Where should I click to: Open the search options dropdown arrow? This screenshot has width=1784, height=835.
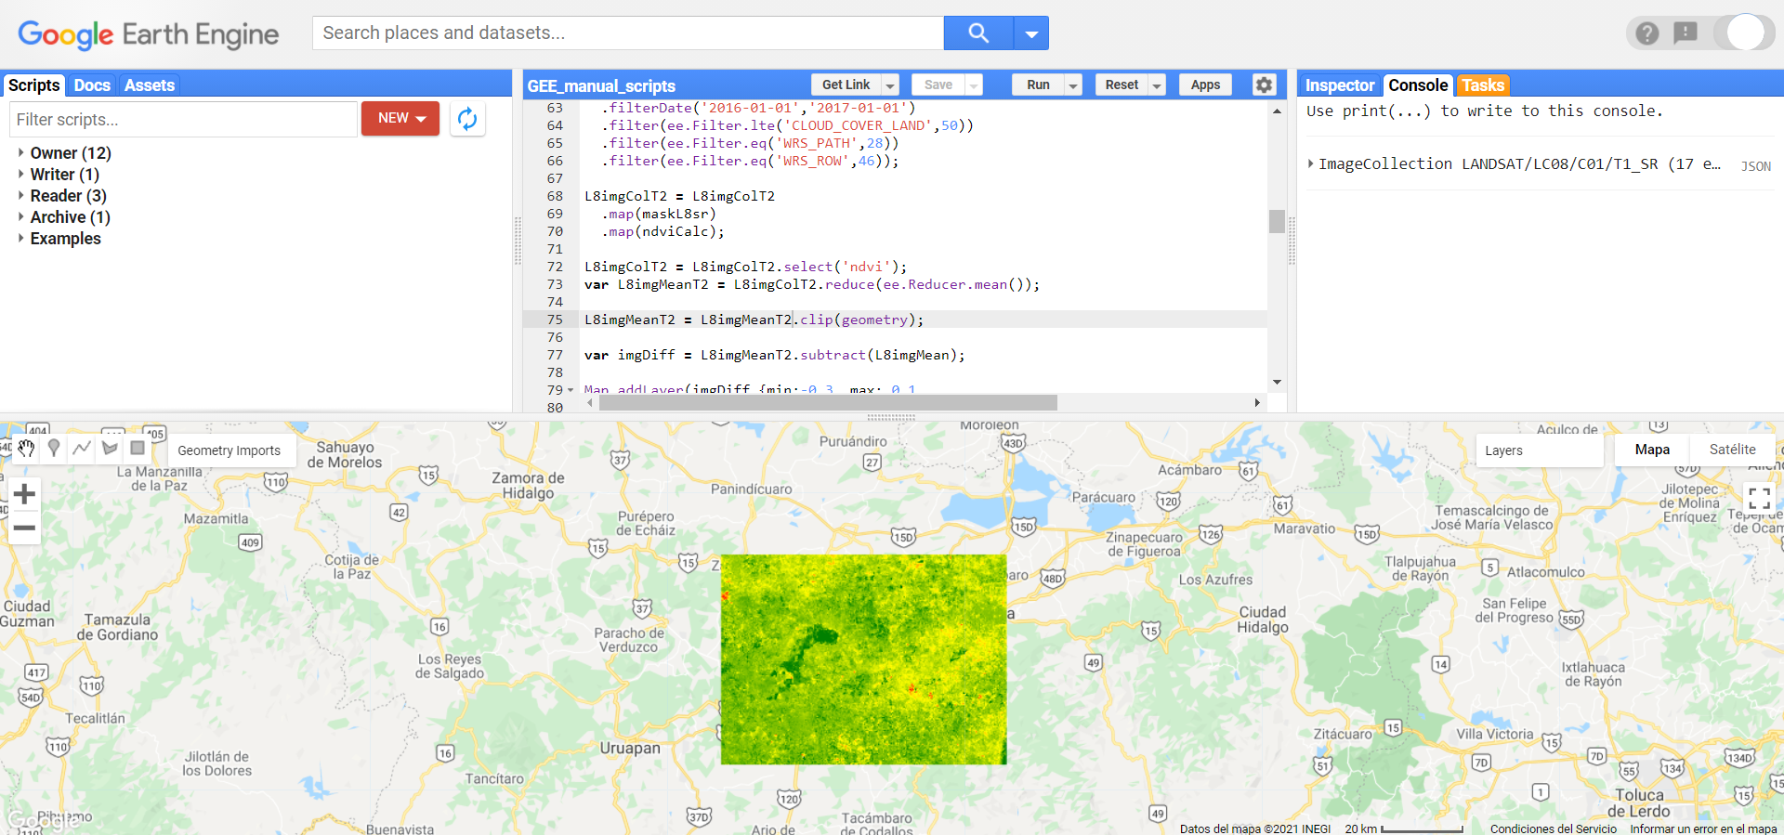click(x=1031, y=33)
